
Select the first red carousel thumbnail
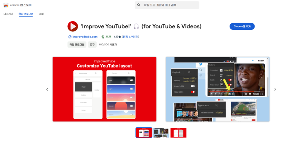(144, 133)
